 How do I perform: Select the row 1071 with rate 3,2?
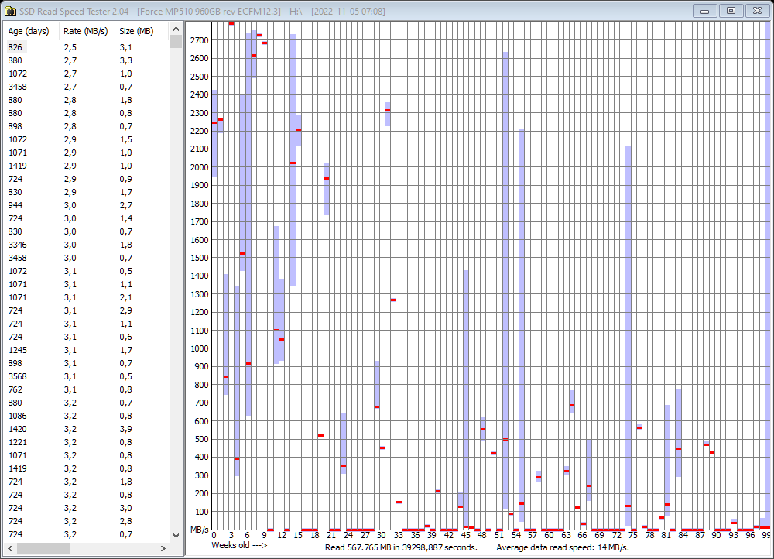click(x=87, y=455)
